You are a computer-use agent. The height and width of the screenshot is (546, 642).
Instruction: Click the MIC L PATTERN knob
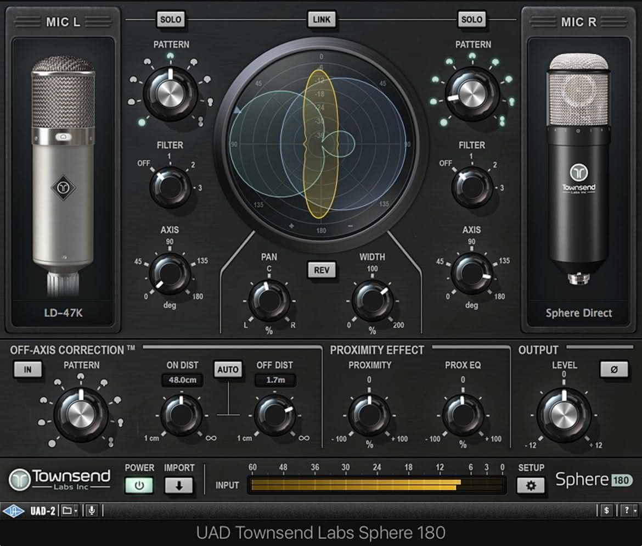[170, 94]
